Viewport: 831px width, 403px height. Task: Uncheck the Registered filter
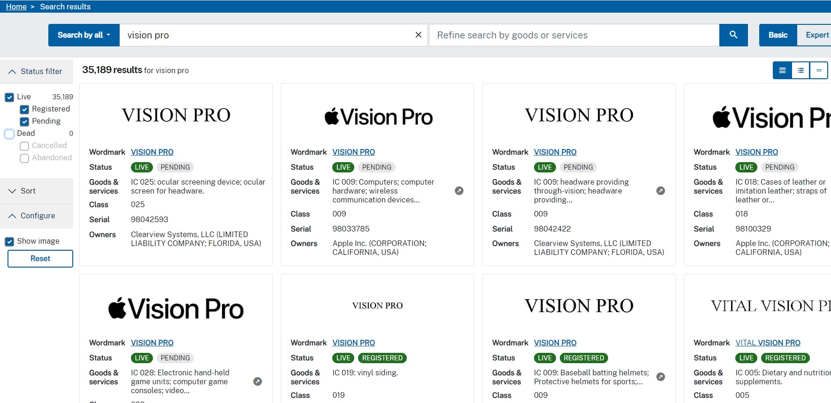click(24, 109)
